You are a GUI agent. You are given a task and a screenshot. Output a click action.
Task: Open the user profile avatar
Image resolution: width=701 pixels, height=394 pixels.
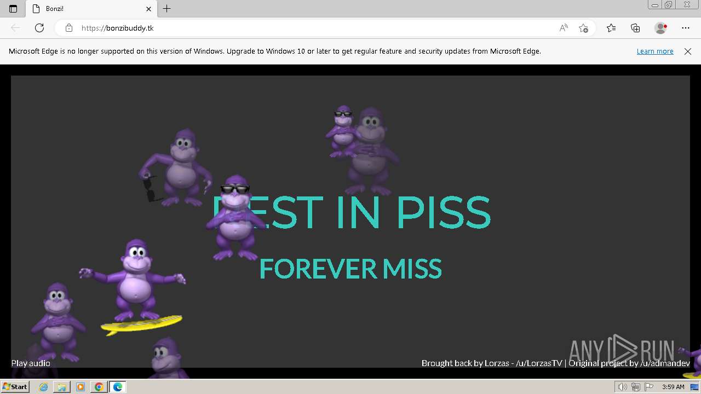click(661, 28)
